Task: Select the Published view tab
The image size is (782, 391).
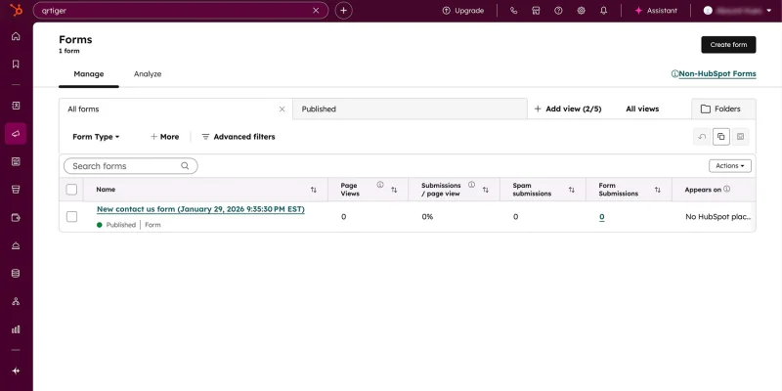Action: (x=319, y=109)
